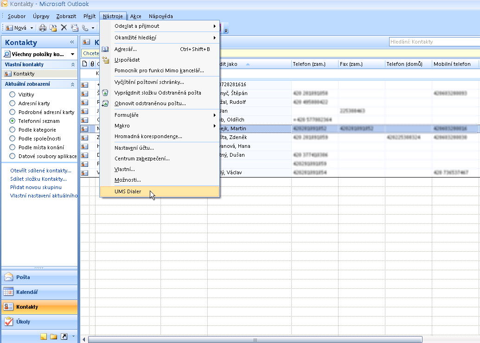The height and width of the screenshot is (343, 480).
Task: Click the Print toolbar icon
Action: [43, 28]
